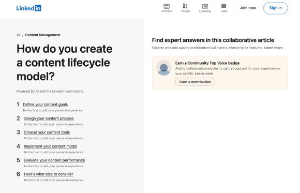The image size is (300, 193).
Task: Jump to Design your content process
Action: [49, 118]
